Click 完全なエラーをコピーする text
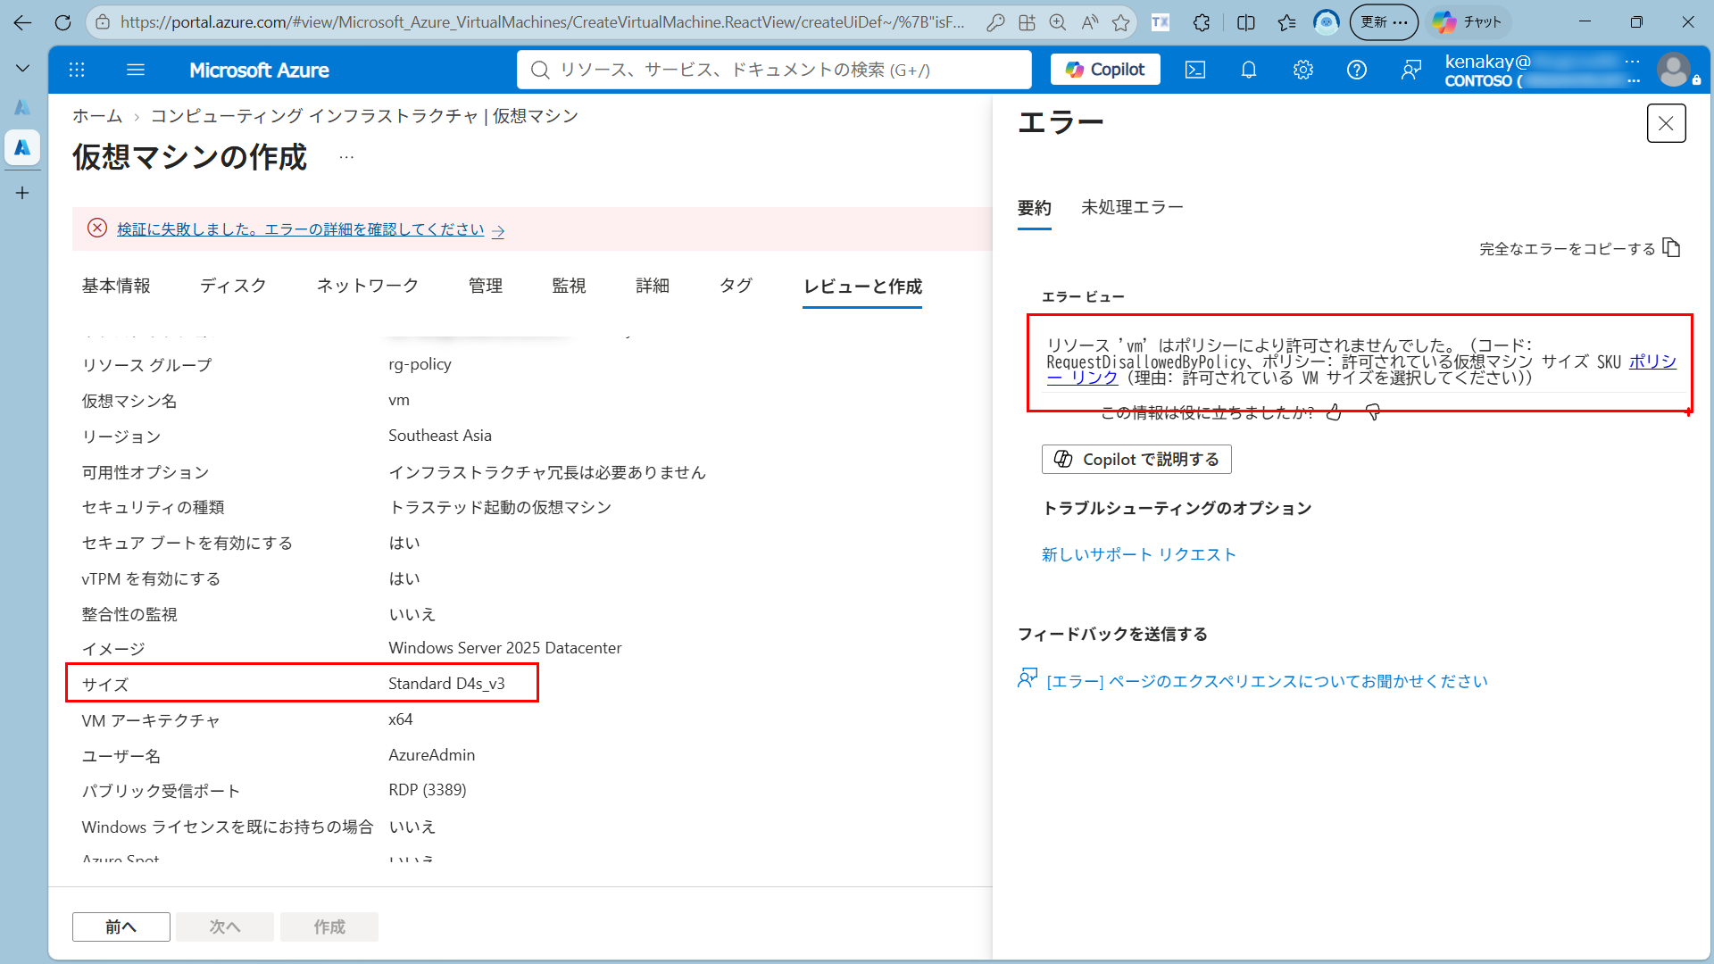The height and width of the screenshot is (964, 1714). tap(1568, 249)
